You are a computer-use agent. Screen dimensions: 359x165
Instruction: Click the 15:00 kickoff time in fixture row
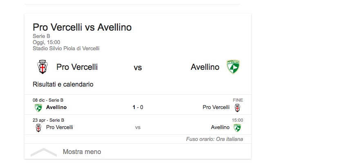(x=237, y=120)
